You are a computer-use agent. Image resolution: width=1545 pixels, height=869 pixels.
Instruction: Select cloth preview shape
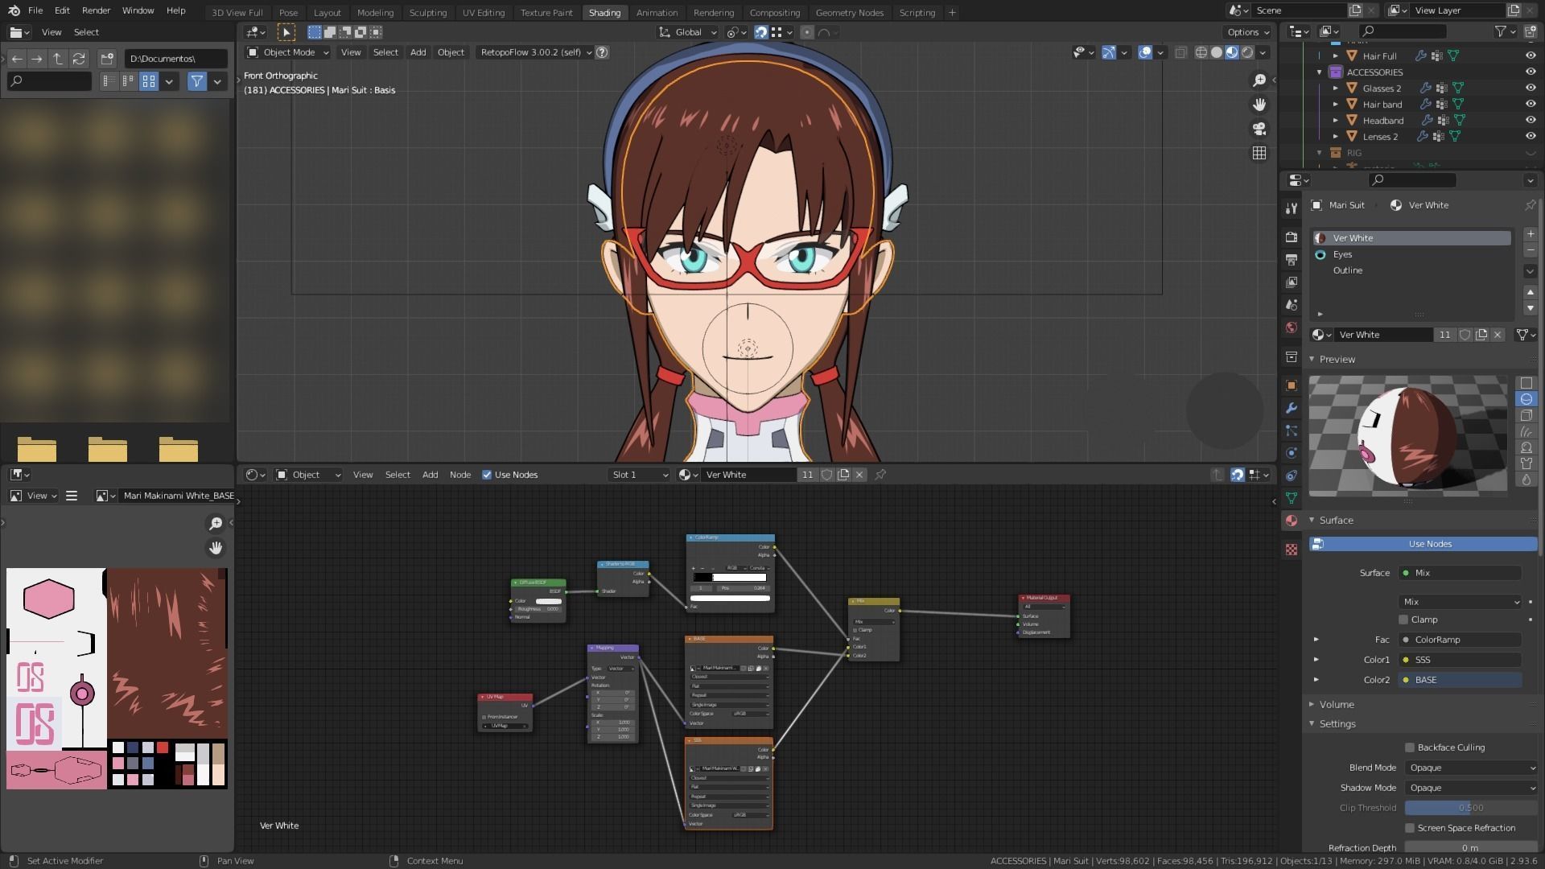point(1526,463)
